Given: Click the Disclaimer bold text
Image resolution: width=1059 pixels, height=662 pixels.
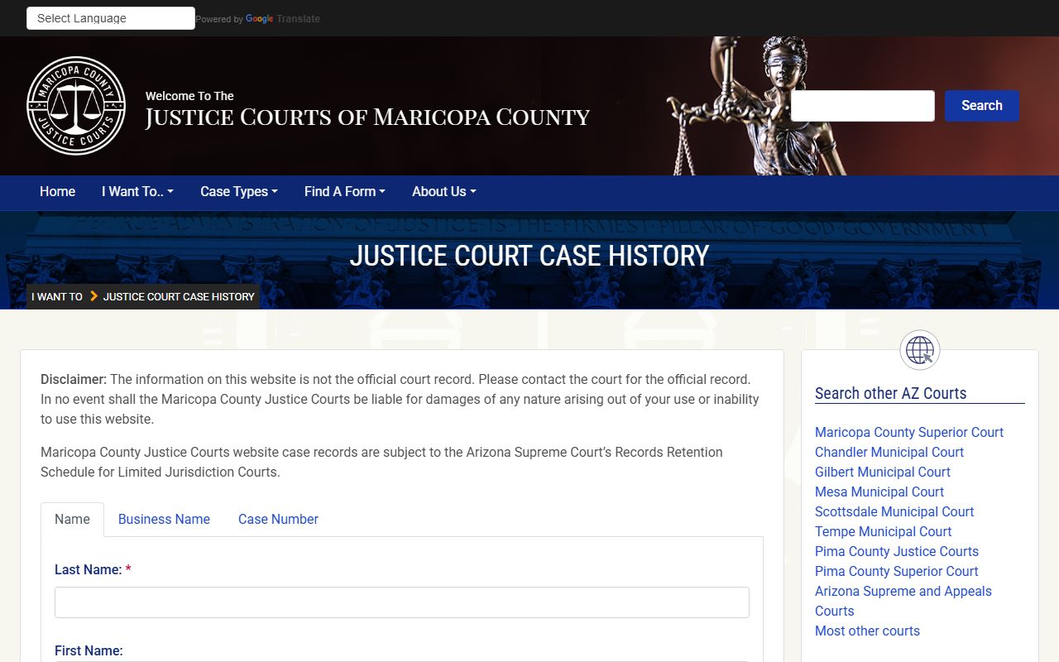Looking at the screenshot, I should pos(74,379).
